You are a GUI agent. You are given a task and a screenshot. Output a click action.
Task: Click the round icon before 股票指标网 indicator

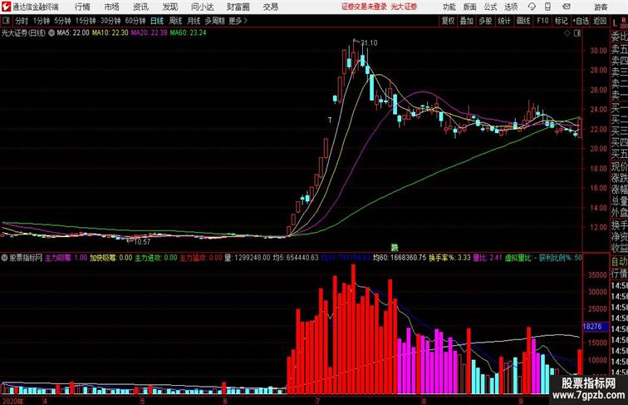(4, 258)
